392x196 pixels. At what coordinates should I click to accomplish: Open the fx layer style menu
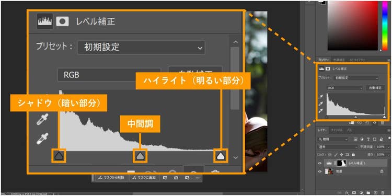tap(347, 192)
